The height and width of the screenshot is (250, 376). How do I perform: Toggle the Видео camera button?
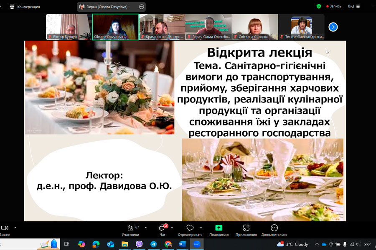tap(5, 230)
